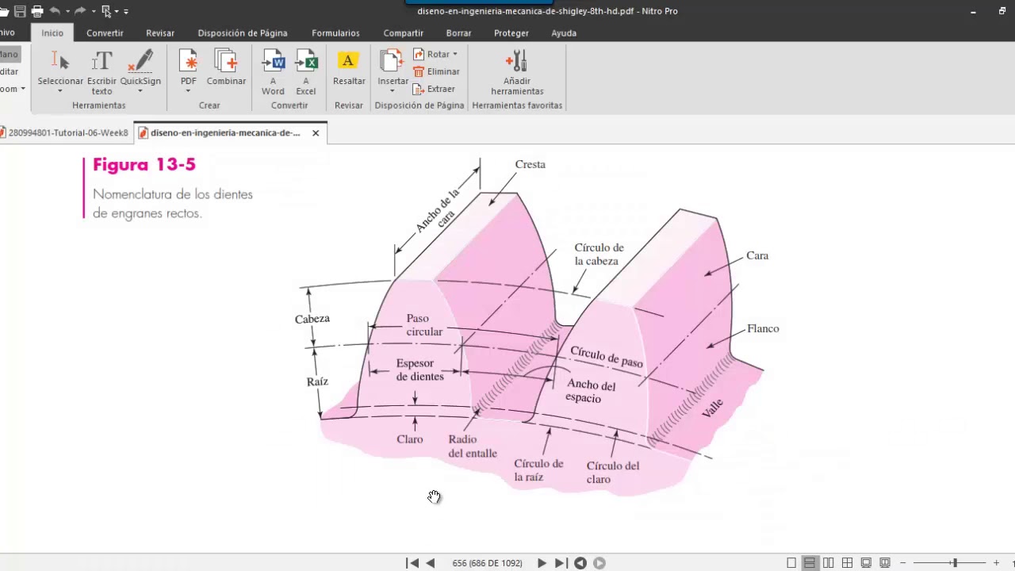Switch to 280994801-Tutorial-06-Week8 document tab
Viewport: 1015px width, 571px height.
click(67, 132)
